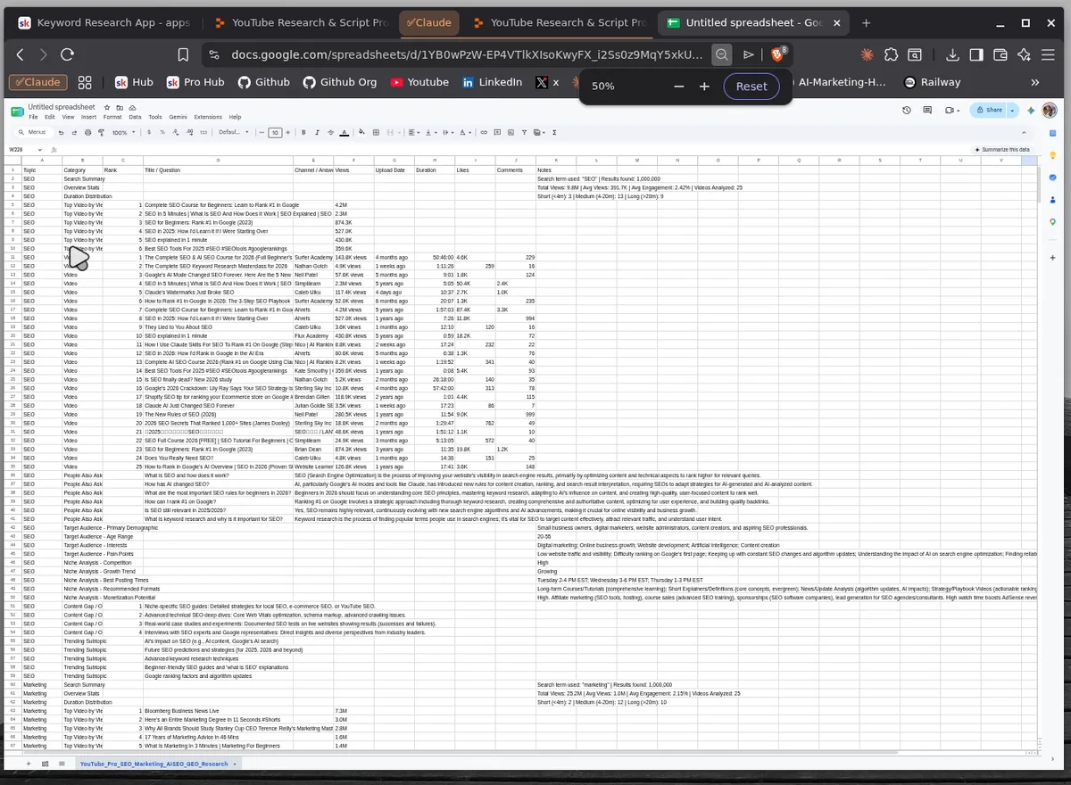1071x785 pixels.
Task: Open the zoom 100% dropdown
Action: point(124,132)
